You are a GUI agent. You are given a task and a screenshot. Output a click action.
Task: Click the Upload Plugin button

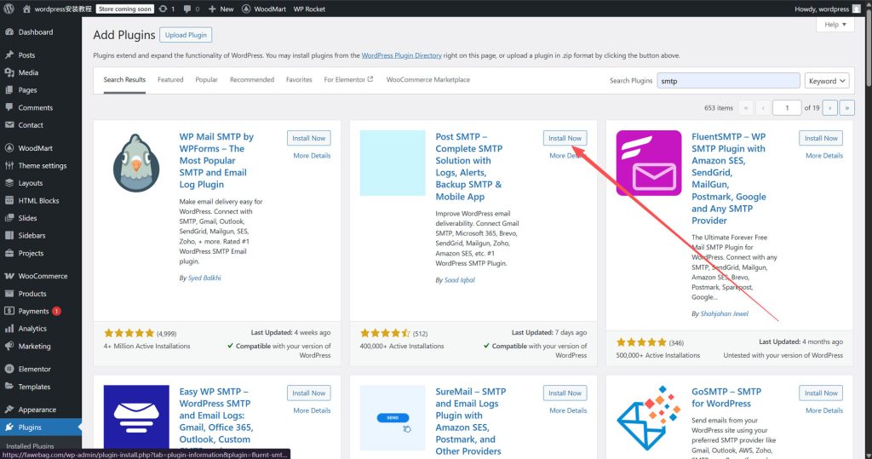187,35
